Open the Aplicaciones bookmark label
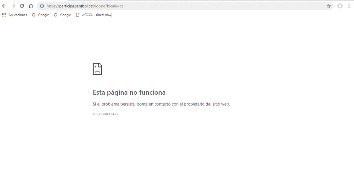This screenshot has height=189, width=354. [x=18, y=15]
